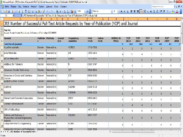Align text to the right
This screenshot has width=183, height=137.
click(x=138, y=11)
